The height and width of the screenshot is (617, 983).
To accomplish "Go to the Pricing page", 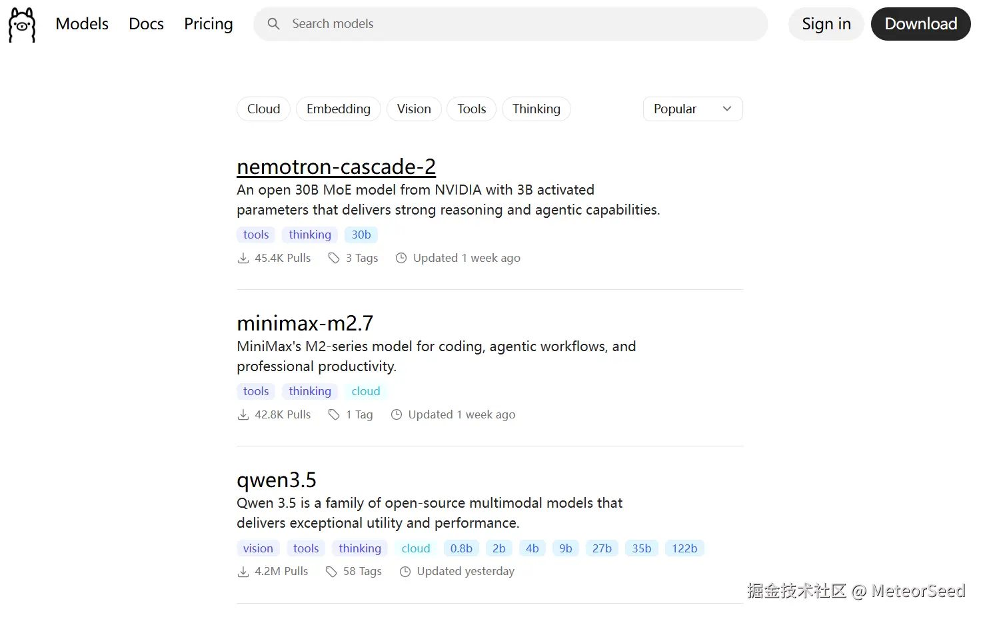I will pyautogui.click(x=208, y=24).
